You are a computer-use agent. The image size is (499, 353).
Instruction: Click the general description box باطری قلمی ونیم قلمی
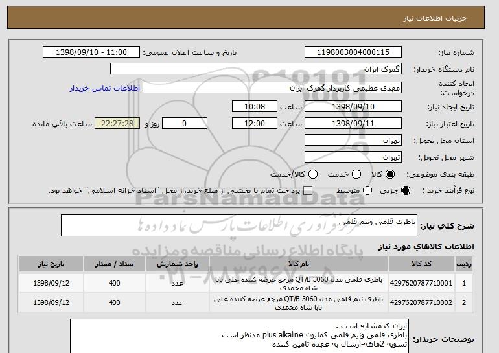click(x=239, y=225)
